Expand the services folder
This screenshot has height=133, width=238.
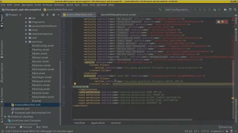[x=26, y=42]
